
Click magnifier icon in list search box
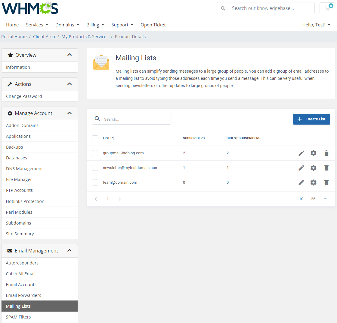pyautogui.click(x=97, y=119)
